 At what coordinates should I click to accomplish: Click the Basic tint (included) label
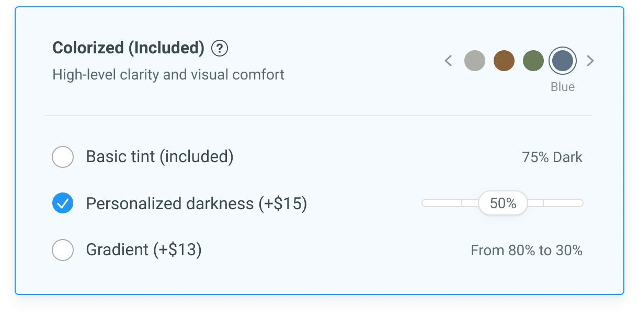159,157
